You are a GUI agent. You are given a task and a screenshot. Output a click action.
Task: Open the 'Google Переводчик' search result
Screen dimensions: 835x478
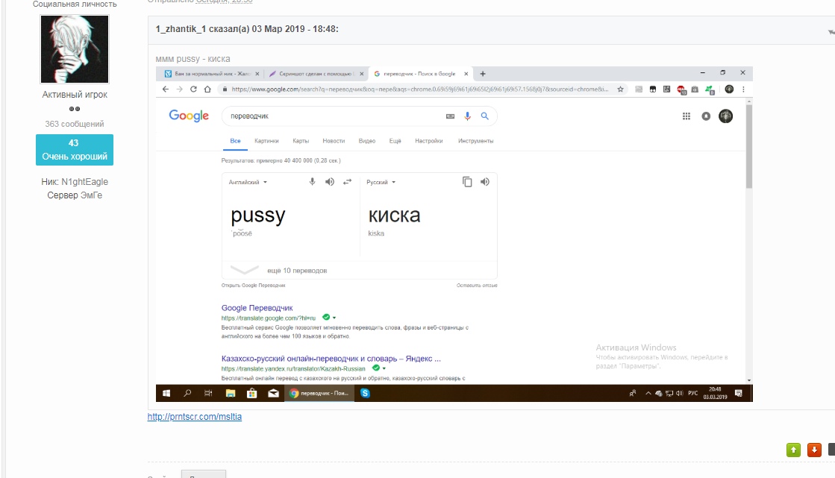[x=257, y=308]
